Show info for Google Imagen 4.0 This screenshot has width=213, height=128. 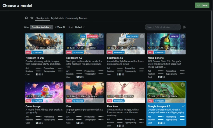coord(183,85)
